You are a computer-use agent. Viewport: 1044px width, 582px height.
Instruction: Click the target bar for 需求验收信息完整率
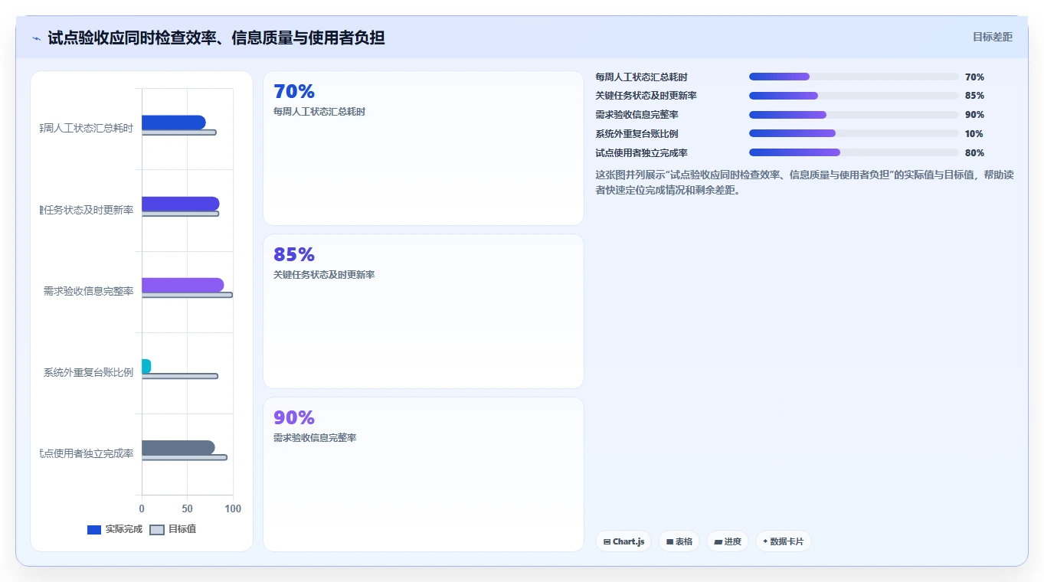(187, 295)
